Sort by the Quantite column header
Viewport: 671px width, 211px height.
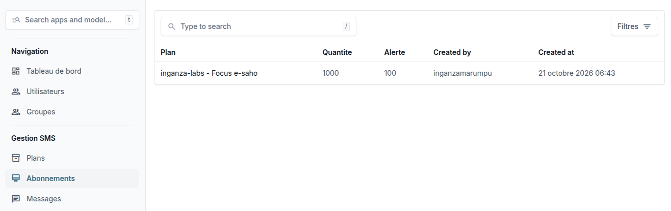pos(337,52)
